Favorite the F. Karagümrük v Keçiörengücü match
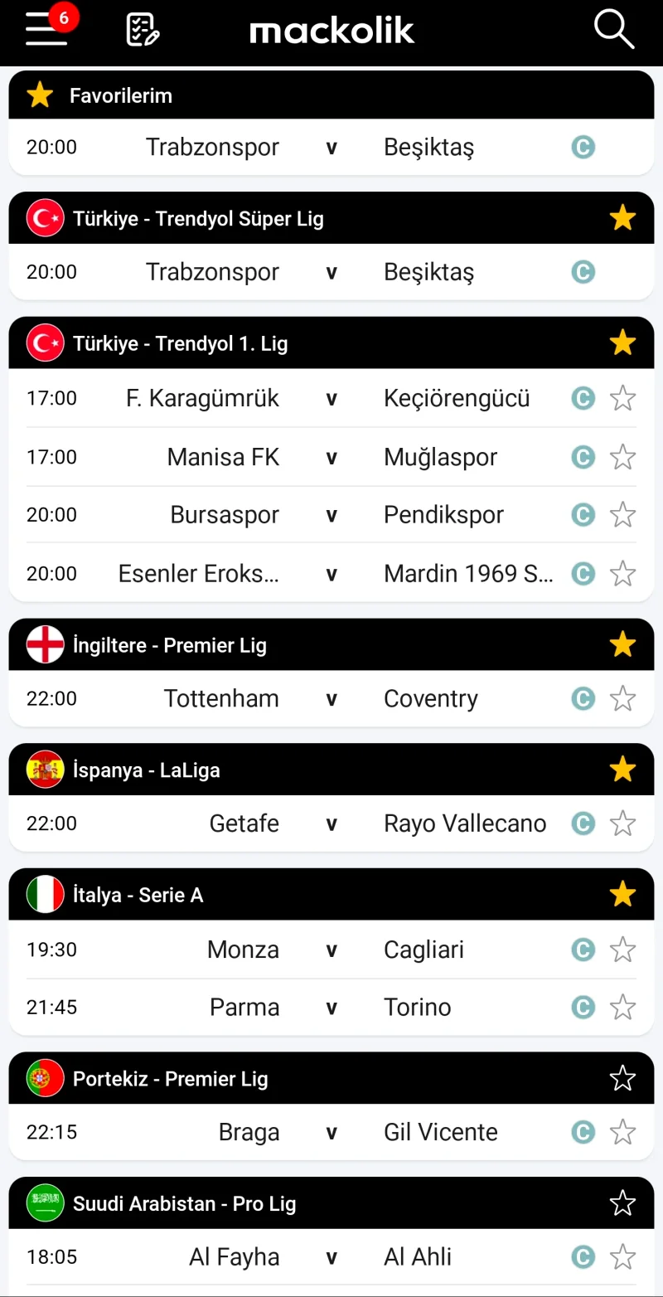Viewport: 663px width, 1297px height. 622,399
